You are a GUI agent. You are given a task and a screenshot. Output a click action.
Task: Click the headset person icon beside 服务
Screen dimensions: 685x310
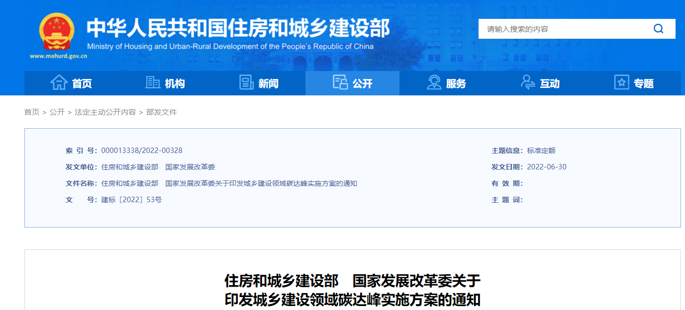[434, 82]
